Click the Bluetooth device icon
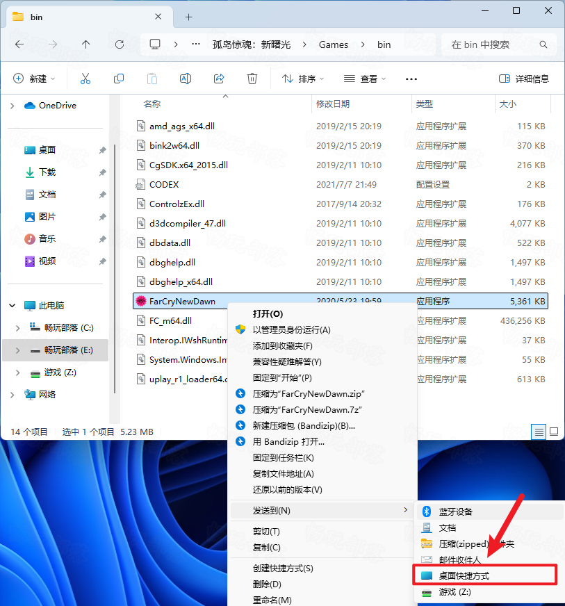The width and height of the screenshot is (565, 606). coord(427,511)
